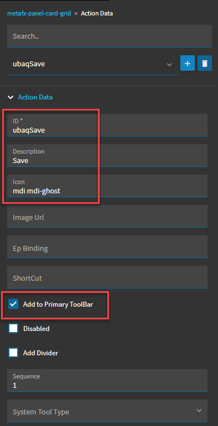218x426 pixels.
Task: Click into the Search field
Action: pyautogui.click(x=110, y=36)
